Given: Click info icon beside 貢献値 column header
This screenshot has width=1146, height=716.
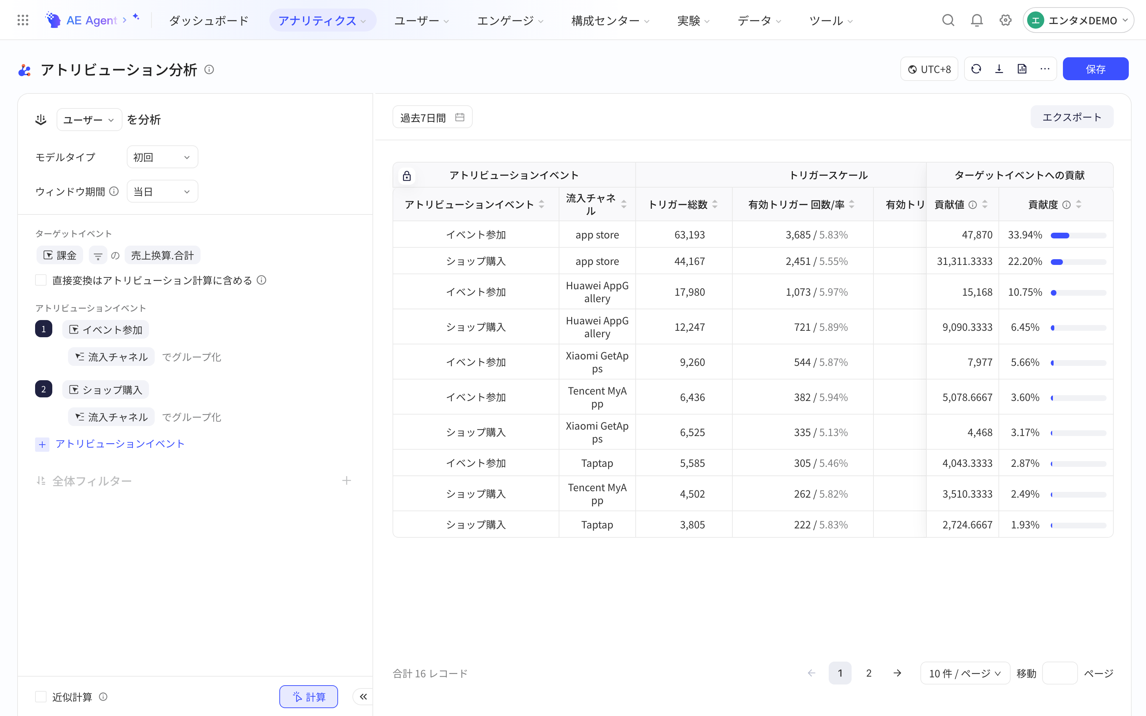Looking at the screenshot, I should [972, 204].
